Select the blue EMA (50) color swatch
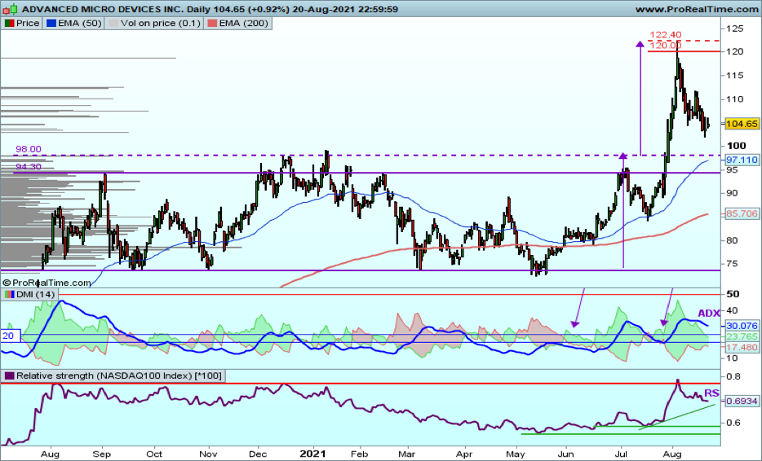Viewport: 762px width, 461px height. pyautogui.click(x=51, y=24)
